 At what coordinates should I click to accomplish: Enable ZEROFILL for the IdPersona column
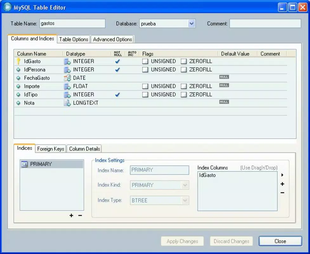point(184,70)
